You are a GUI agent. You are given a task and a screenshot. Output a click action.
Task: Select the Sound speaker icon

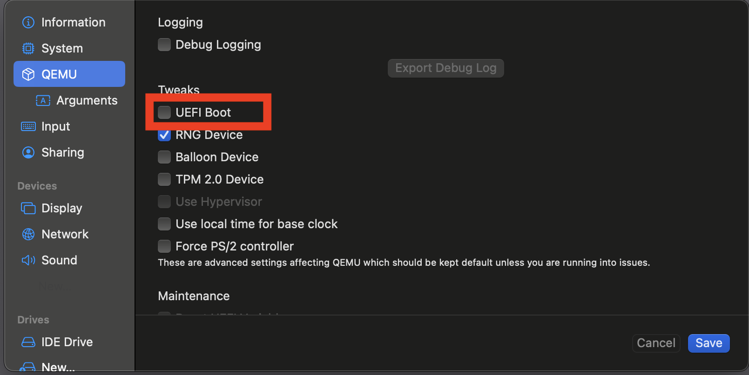pos(28,260)
